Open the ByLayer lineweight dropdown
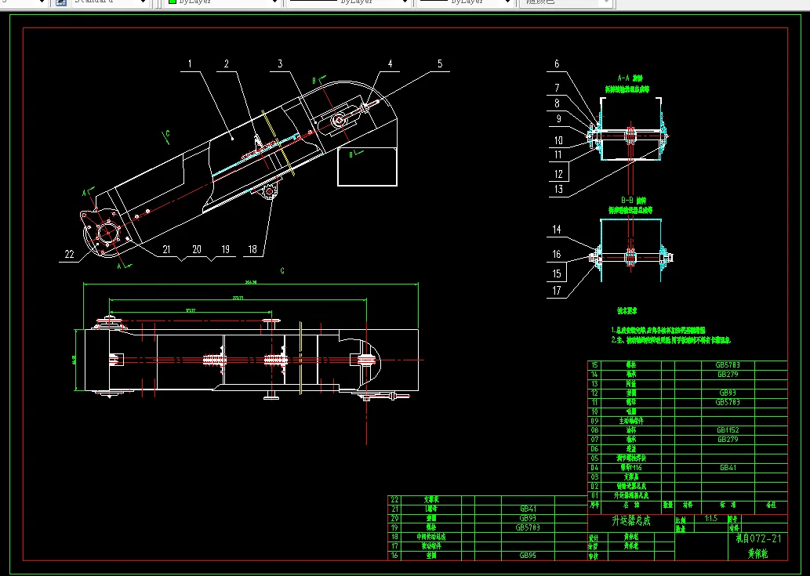 coord(508,2)
